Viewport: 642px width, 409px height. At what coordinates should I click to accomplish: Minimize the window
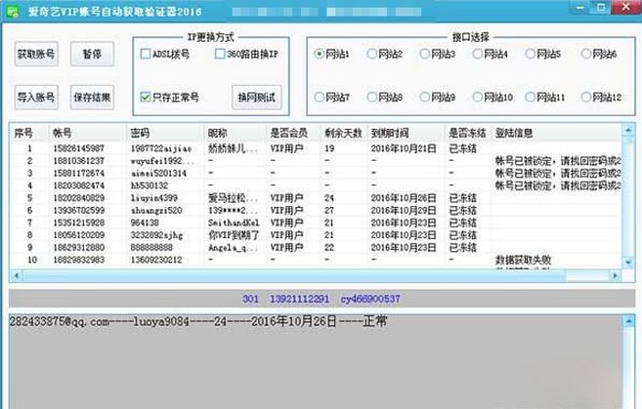[580, 8]
